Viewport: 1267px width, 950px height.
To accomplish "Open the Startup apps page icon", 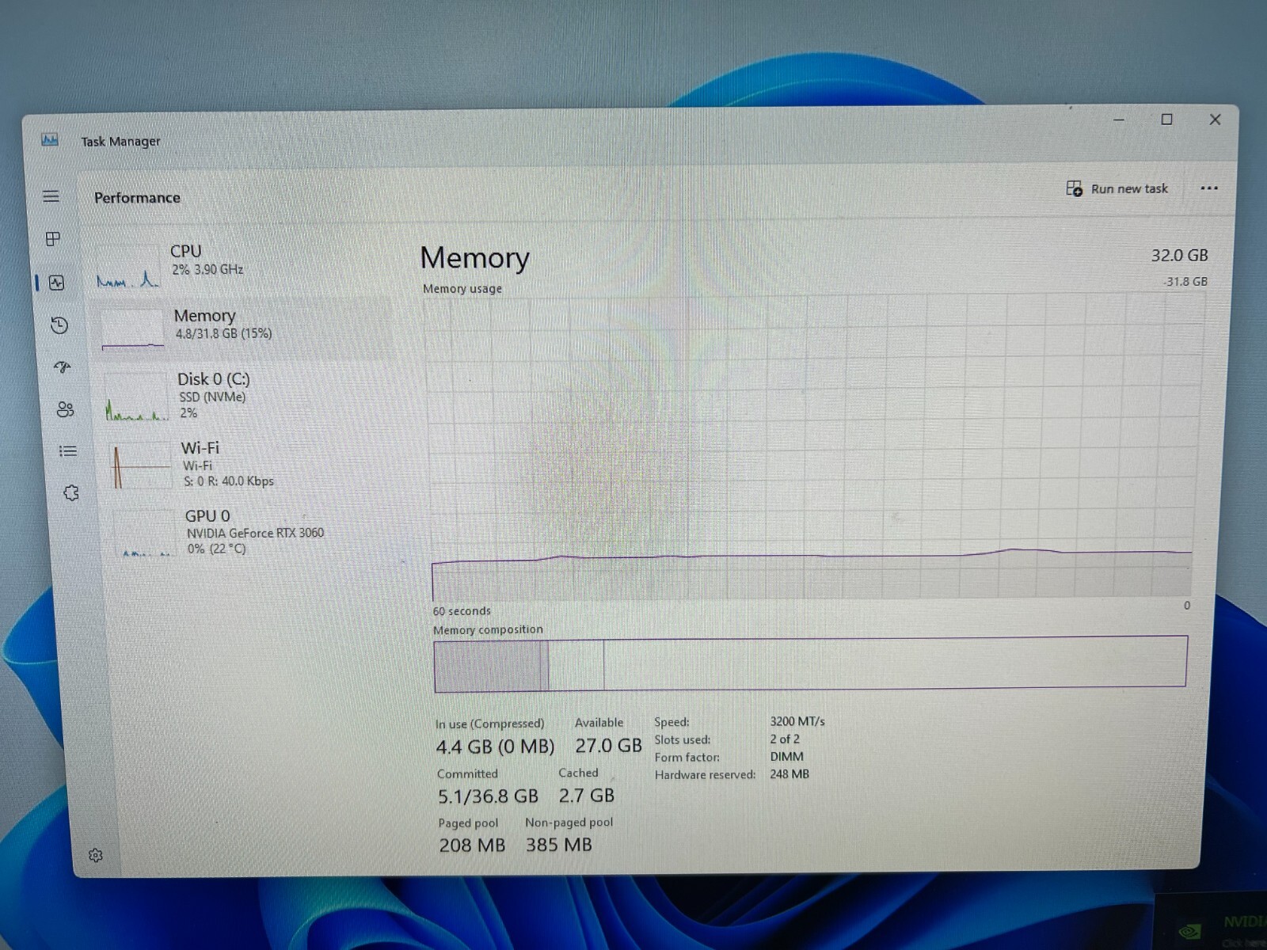I will (x=63, y=367).
